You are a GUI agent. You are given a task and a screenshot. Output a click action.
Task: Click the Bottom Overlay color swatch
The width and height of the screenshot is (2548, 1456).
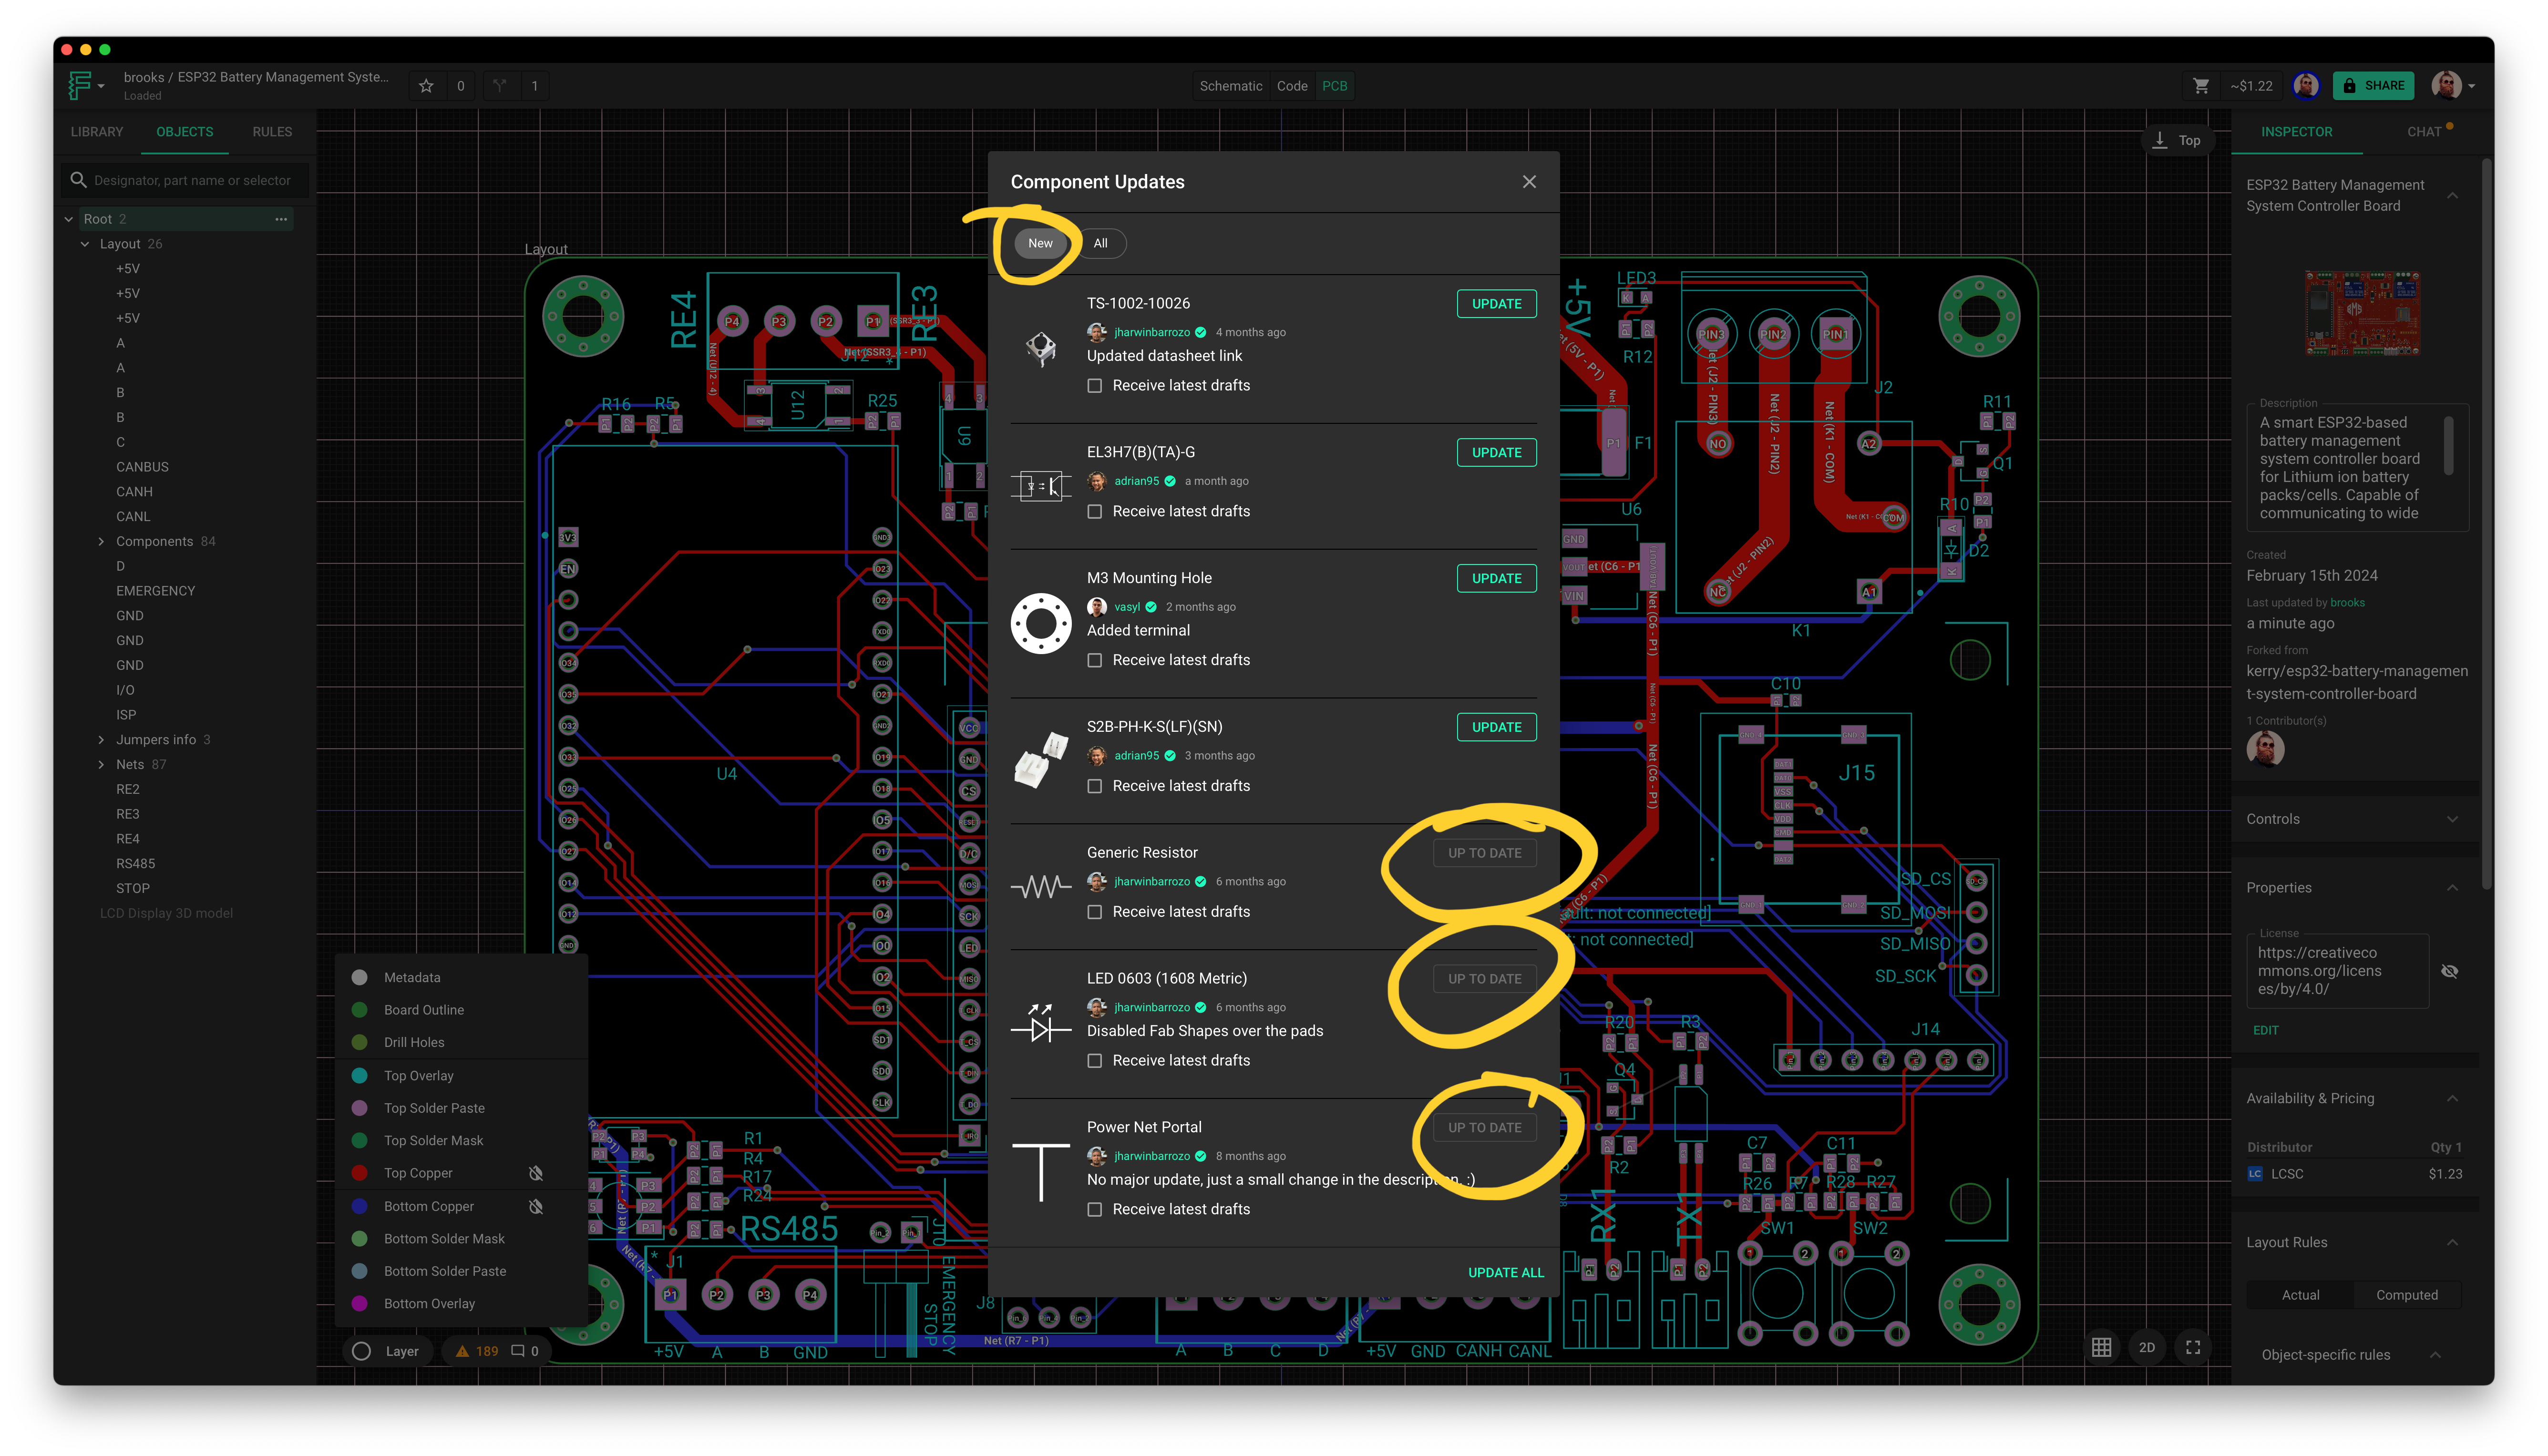pyautogui.click(x=360, y=1304)
